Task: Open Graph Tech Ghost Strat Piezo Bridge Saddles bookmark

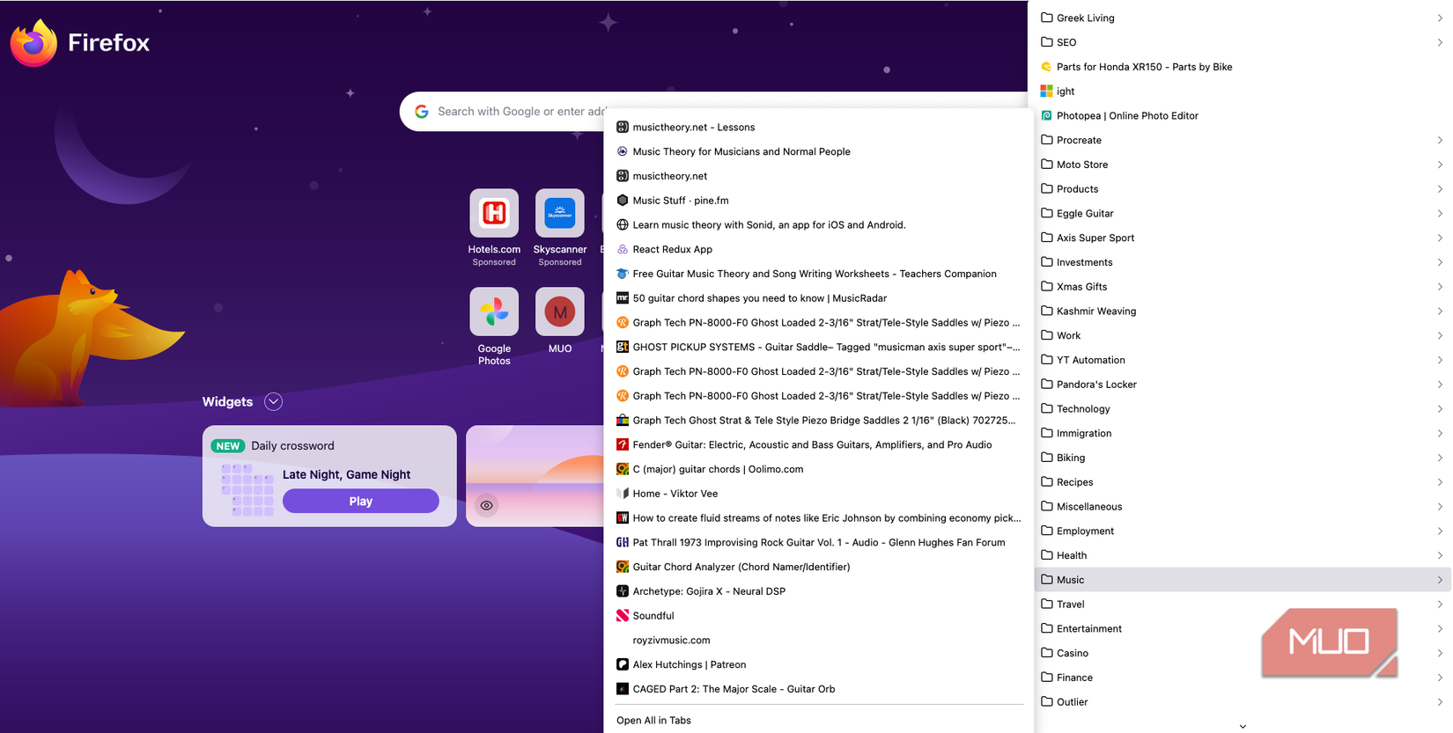Action: 819,420
